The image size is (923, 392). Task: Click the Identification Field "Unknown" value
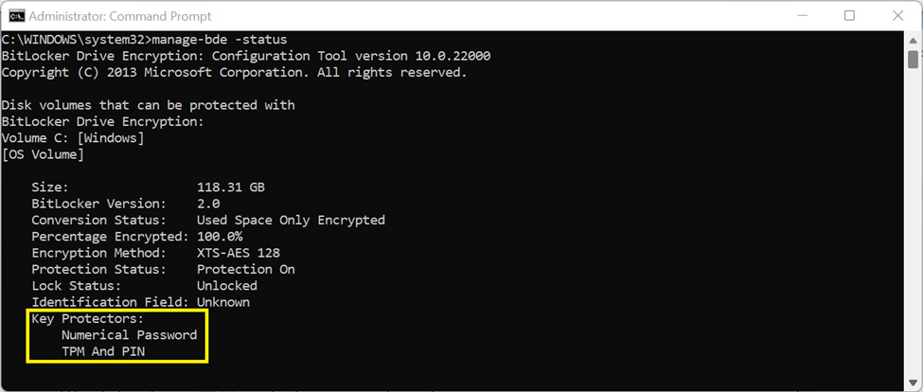click(222, 302)
